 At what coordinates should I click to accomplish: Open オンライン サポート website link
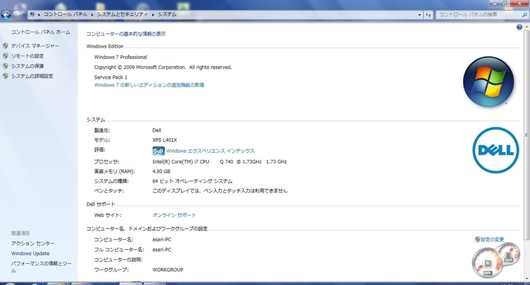coord(174,215)
